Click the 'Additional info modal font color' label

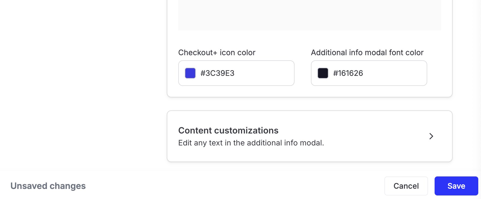point(367,52)
